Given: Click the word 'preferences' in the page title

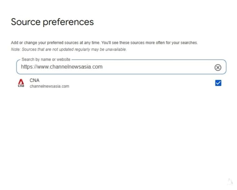Looking at the screenshot, I should pos(68,23).
